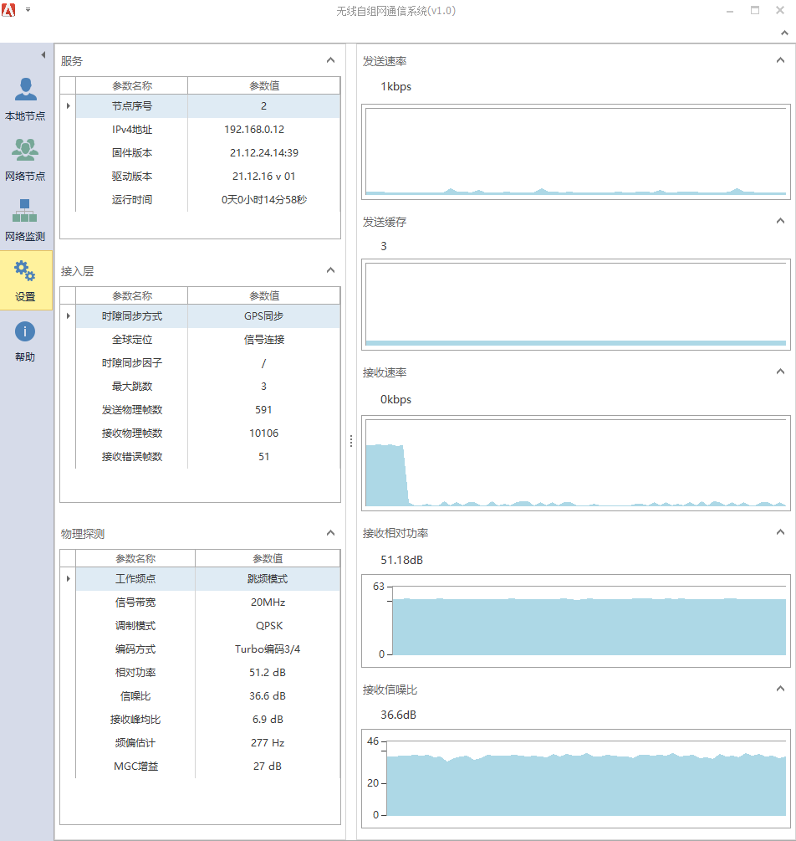Select the 最大跳数 row
Image resolution: width=796 pixels, height=841 pixels.
208,387
